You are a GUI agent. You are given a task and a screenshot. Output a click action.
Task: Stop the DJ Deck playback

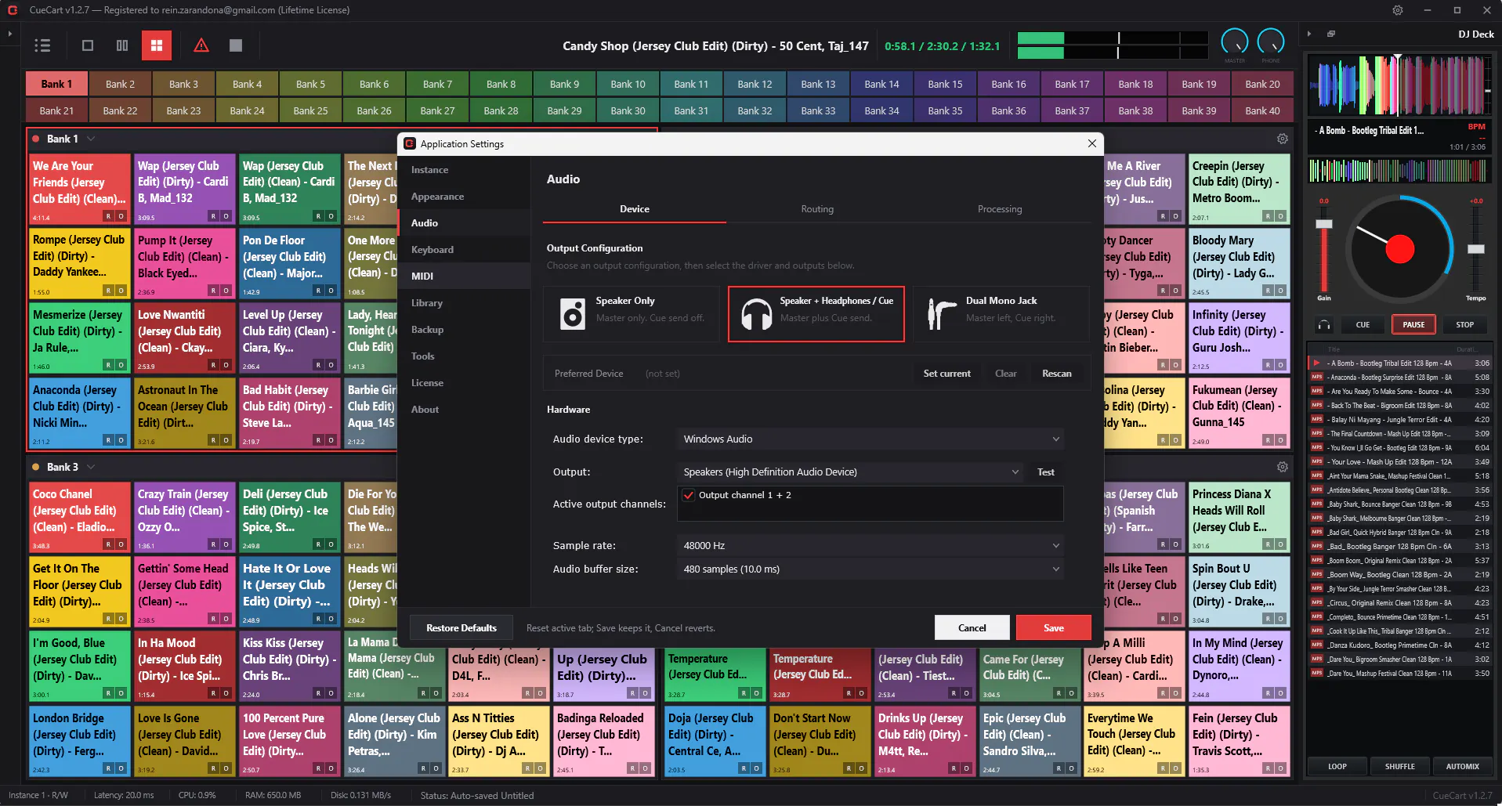(x=1464, y=324)
